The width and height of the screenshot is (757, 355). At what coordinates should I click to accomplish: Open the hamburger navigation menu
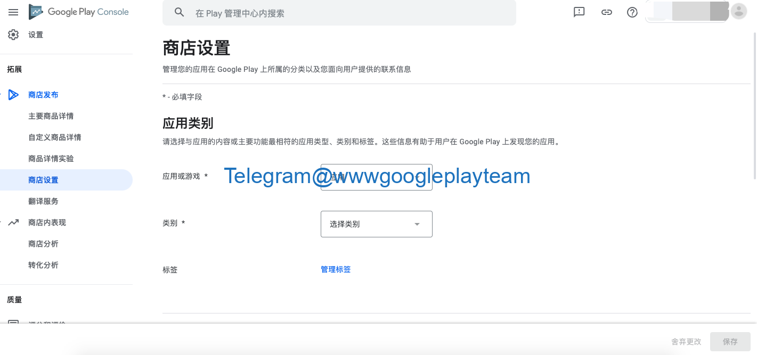13,12
